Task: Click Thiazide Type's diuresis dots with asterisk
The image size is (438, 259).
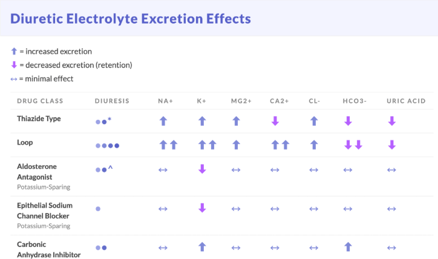Action: point(103,121)
